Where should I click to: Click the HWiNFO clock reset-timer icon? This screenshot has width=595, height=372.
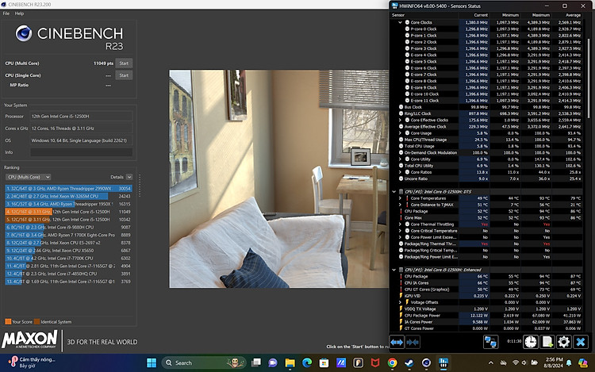531,342
